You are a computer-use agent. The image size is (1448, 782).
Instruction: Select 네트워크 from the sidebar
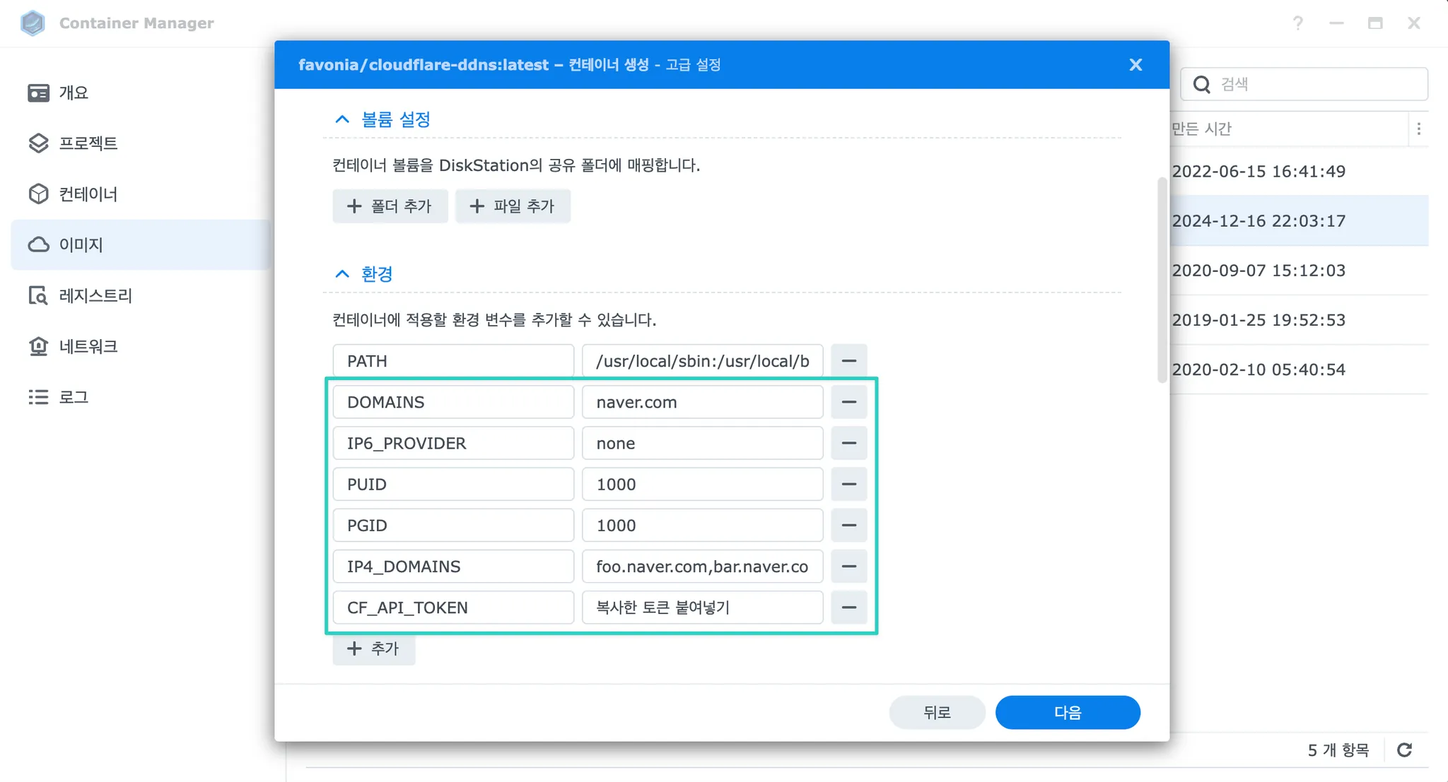[88, 346]
